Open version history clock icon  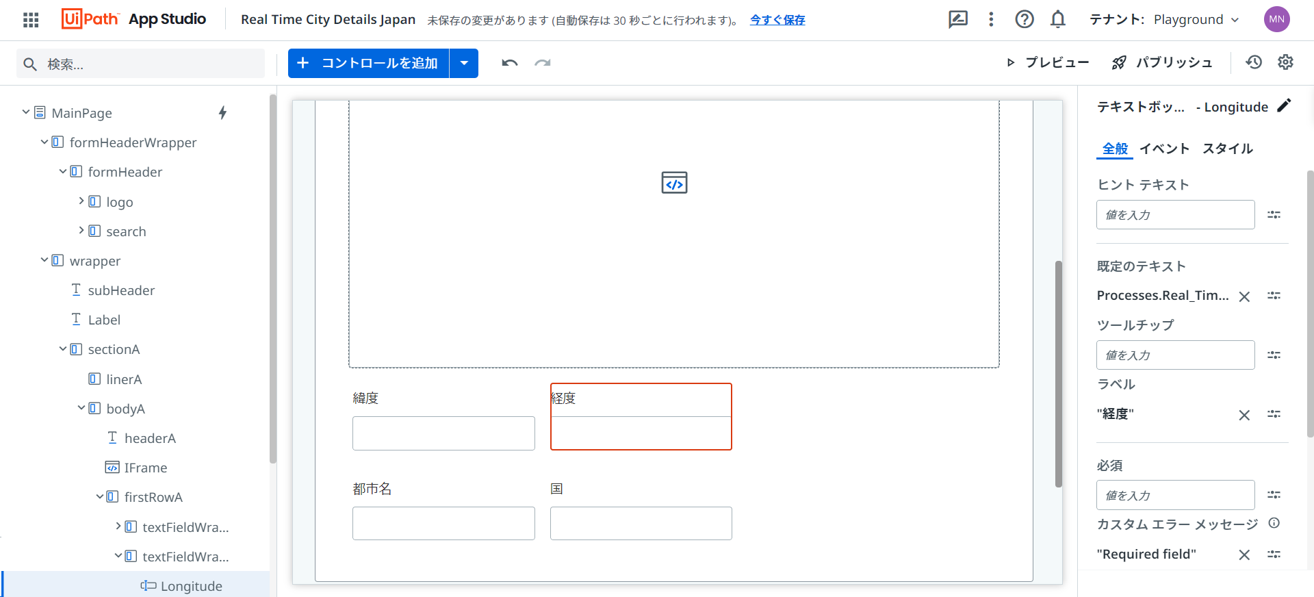click(x=1254, y=62)
